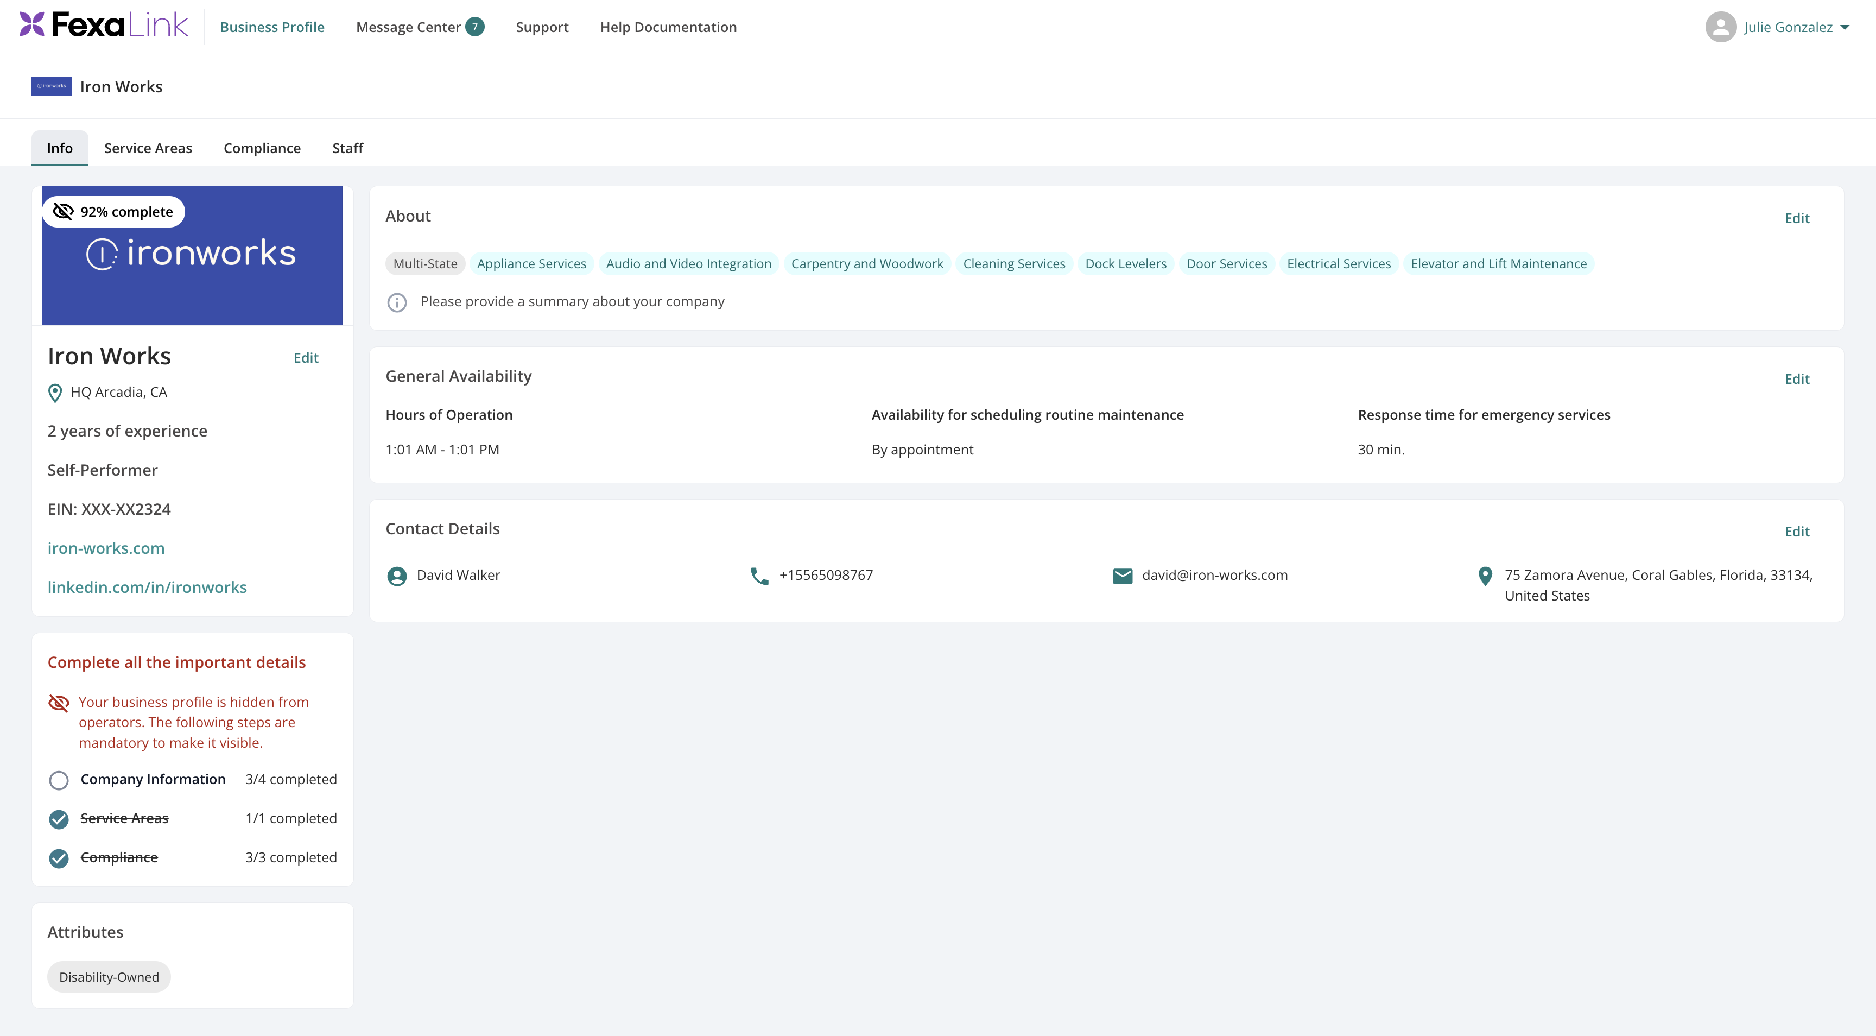The image size is (1876, 1036).
Task: Click the hidden-eye icon on 92% complete badge
Action: (x=64, y=211)
